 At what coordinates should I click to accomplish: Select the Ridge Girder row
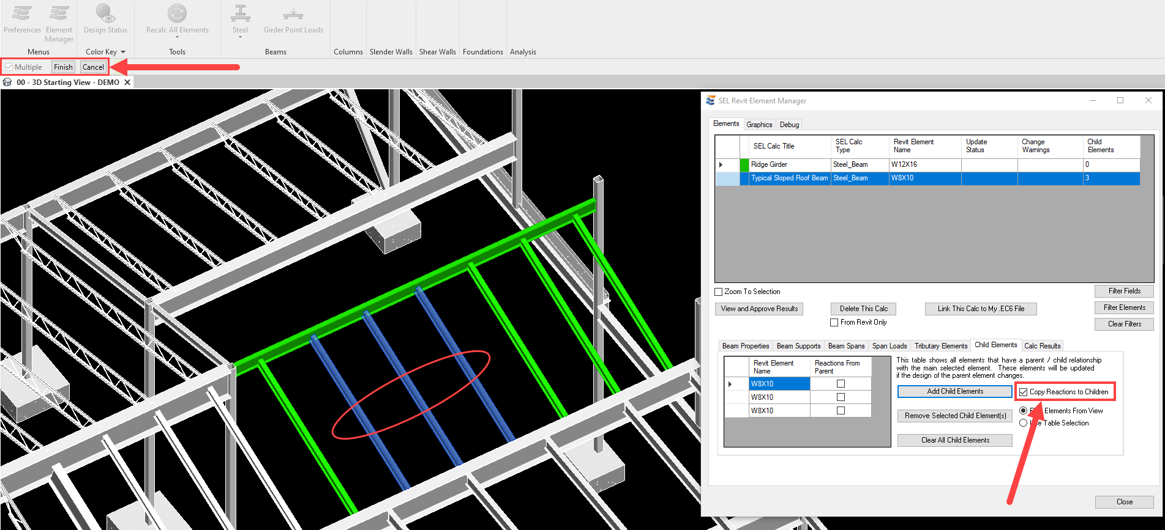(927, 164)
